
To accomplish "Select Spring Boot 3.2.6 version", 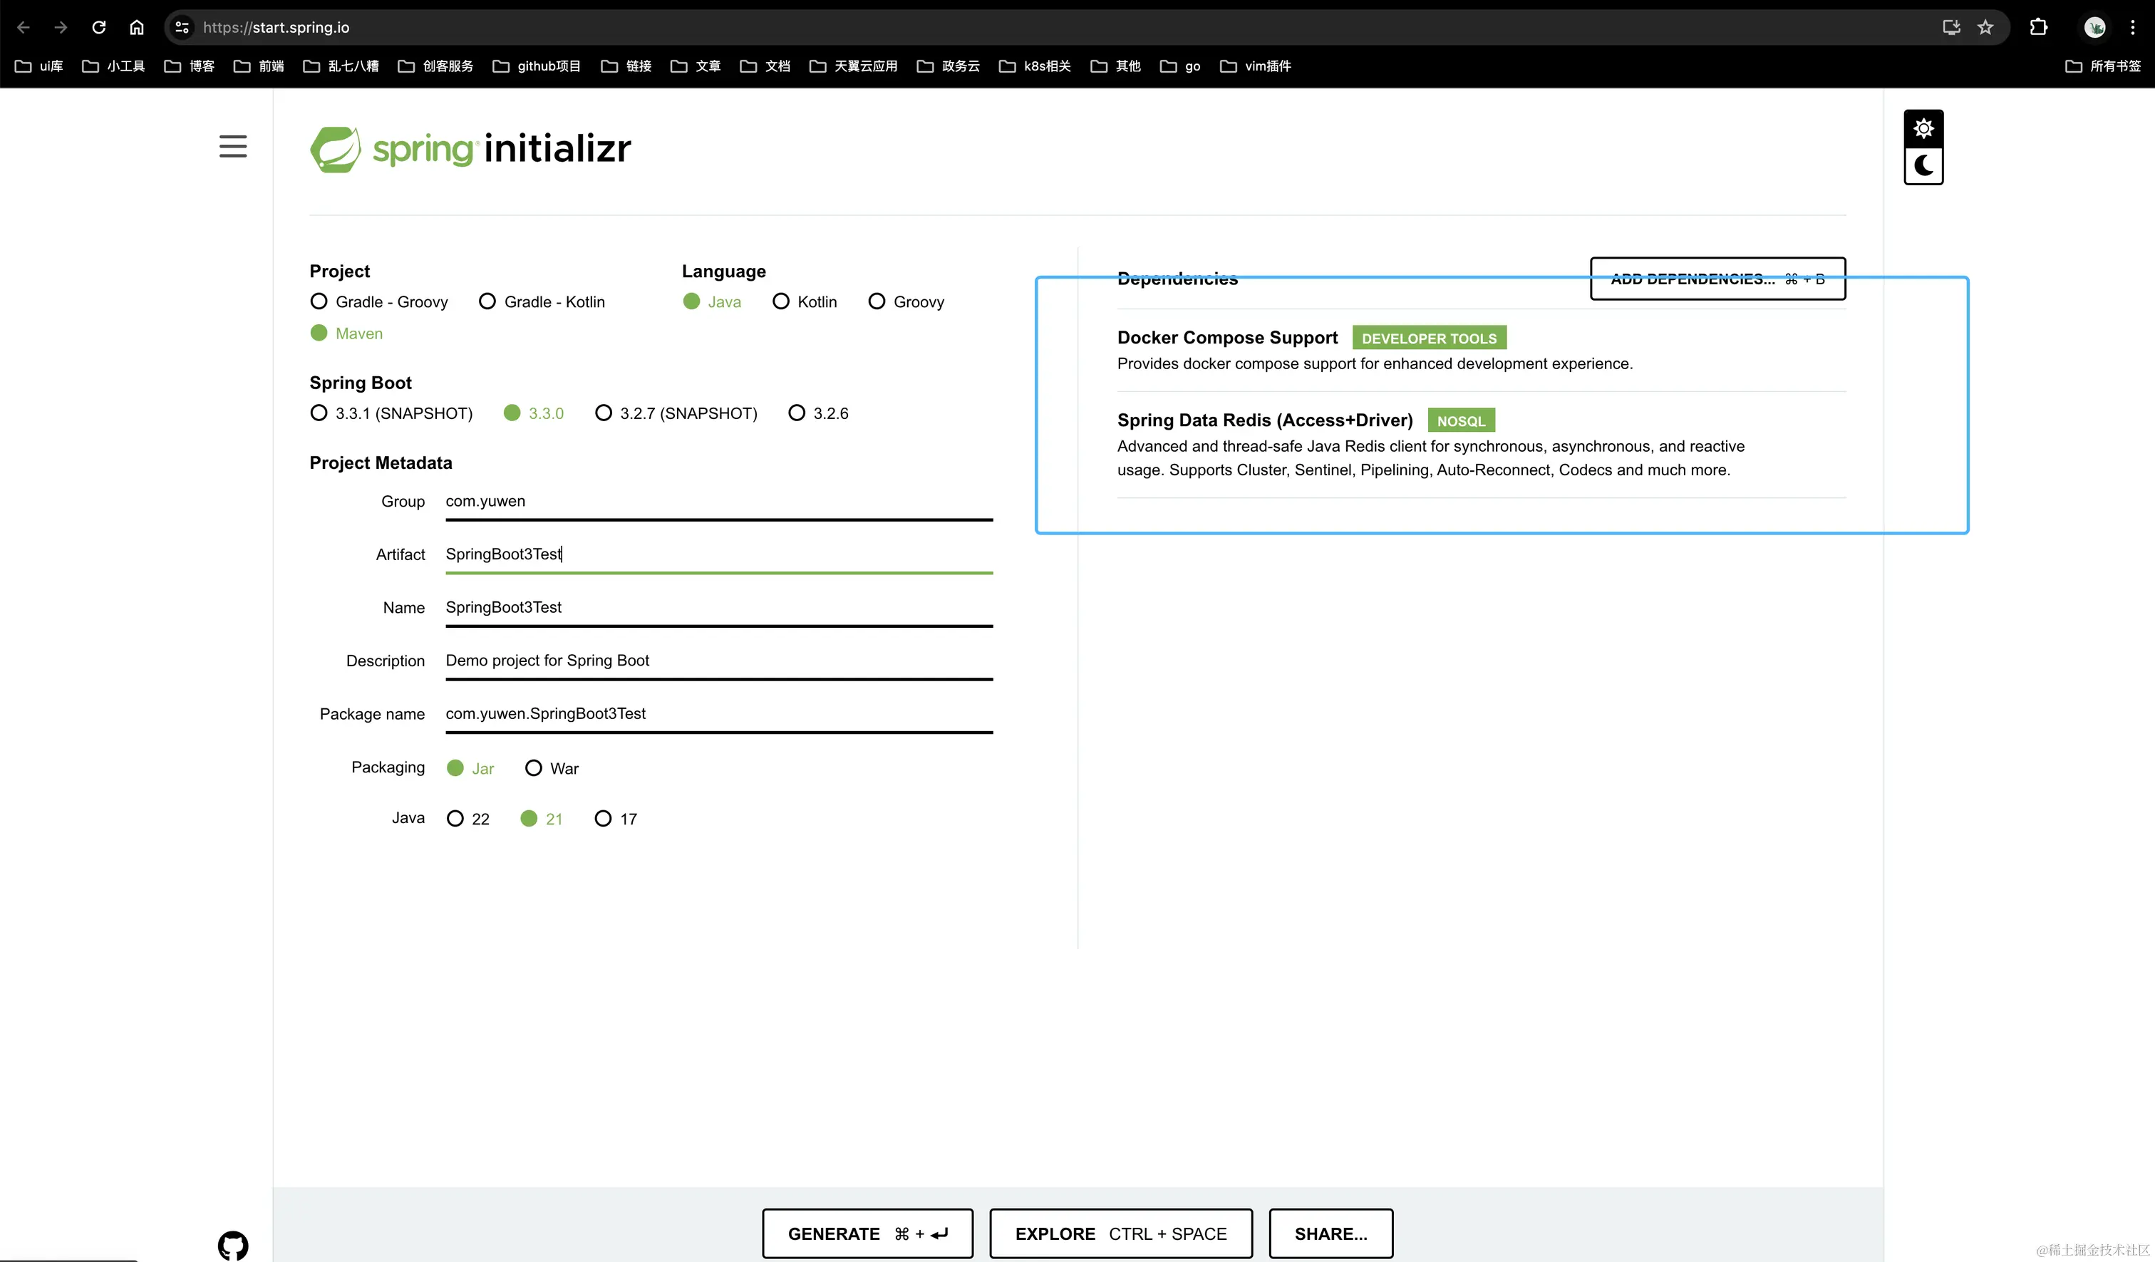I will click(797, 413).
